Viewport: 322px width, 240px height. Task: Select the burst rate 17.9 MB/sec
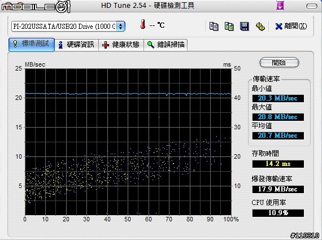(x=278, y=189)
